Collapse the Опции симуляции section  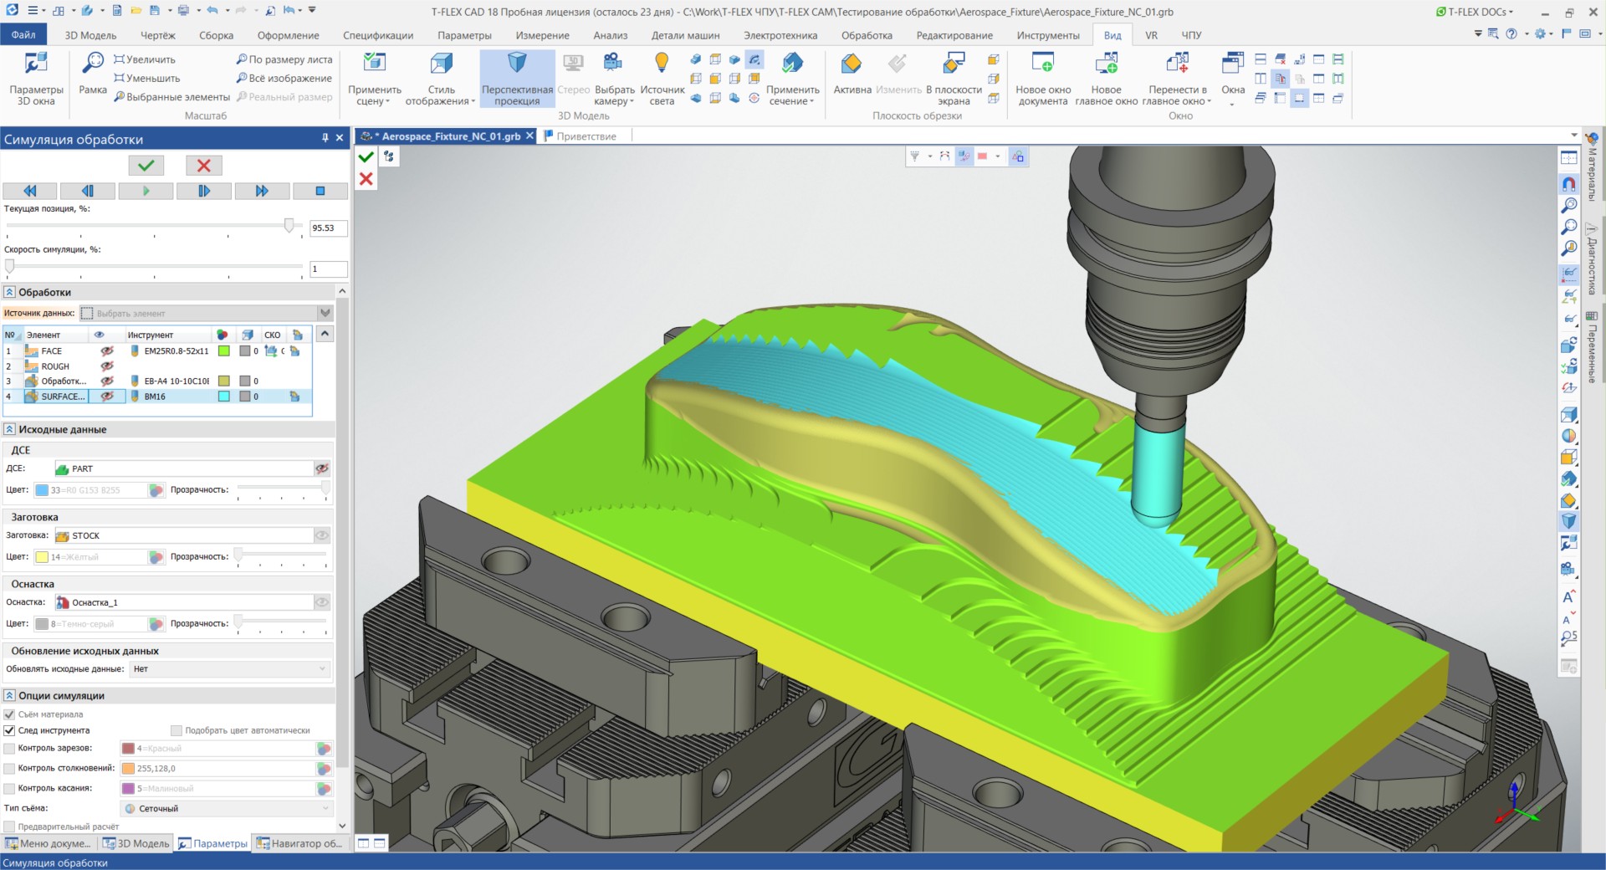click(10, 696)
